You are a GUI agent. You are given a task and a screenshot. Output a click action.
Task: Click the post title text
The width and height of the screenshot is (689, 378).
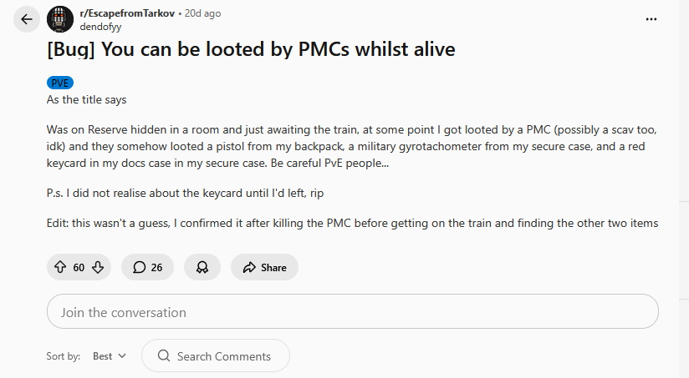click(x=251, y=49)
